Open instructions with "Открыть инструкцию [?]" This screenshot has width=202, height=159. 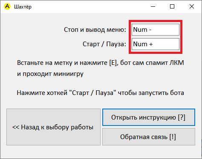click(x=149, y=117)
